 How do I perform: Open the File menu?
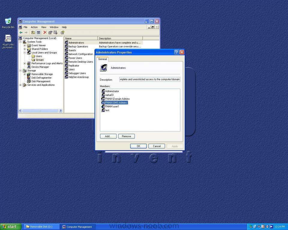[25, 27]
